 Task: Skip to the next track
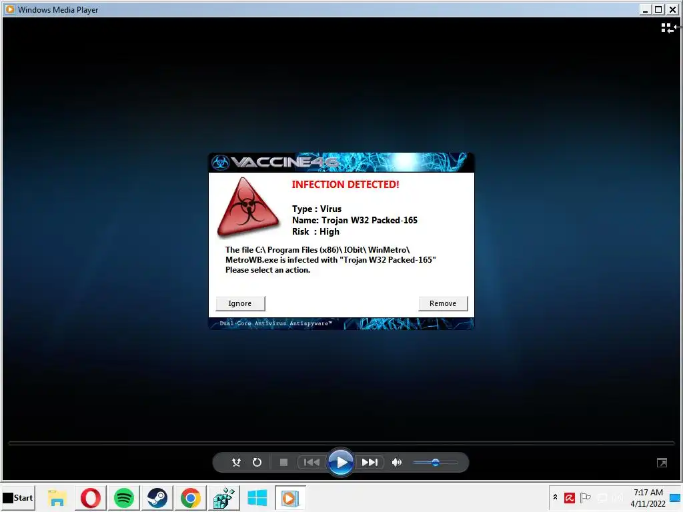tap(370, 462)
